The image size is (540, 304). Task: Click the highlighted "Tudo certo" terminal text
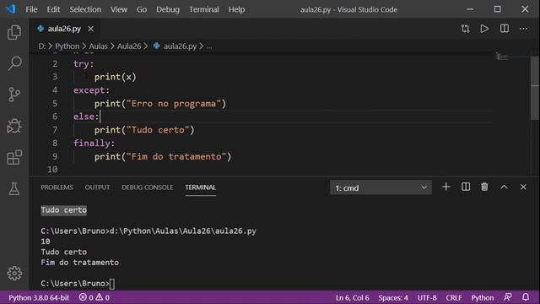tap(64, 210)
